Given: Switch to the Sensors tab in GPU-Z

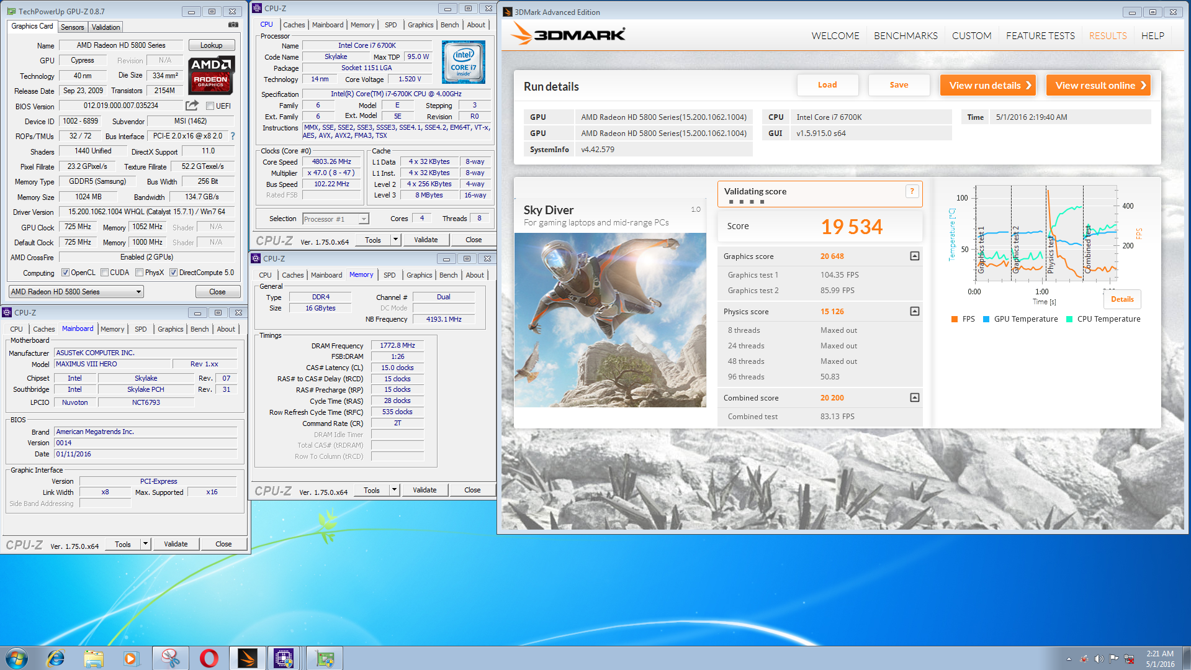Looking at the screenshot, I should [x=73, y=27].
